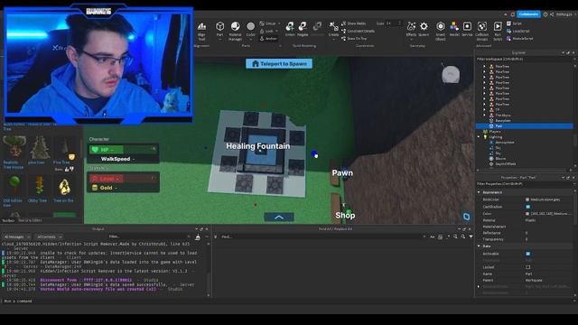Insert a new LocalScript

pyautogui.click(x=517, y=31)
